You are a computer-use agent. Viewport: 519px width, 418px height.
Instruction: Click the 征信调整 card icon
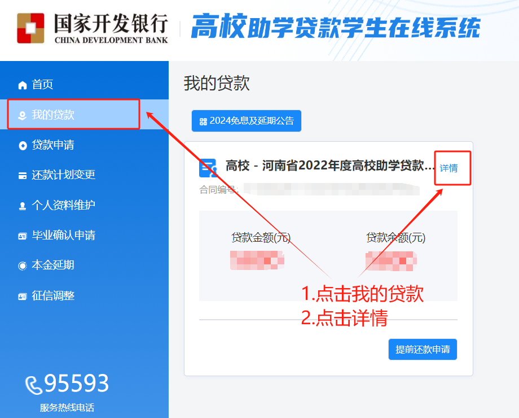pos(22,297)
